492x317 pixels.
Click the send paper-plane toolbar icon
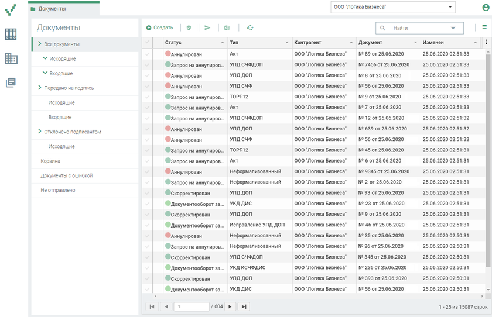[207, 27]
